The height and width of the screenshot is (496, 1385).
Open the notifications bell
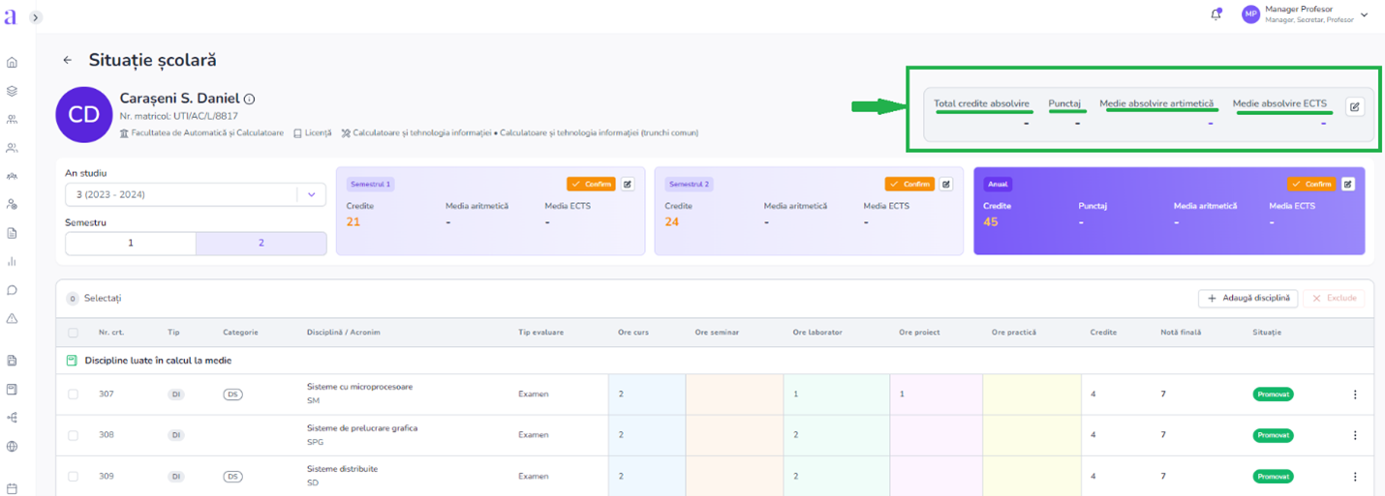coord(1216,15)
